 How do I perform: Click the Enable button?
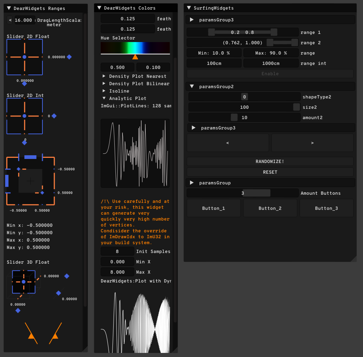tap(270, 73)
